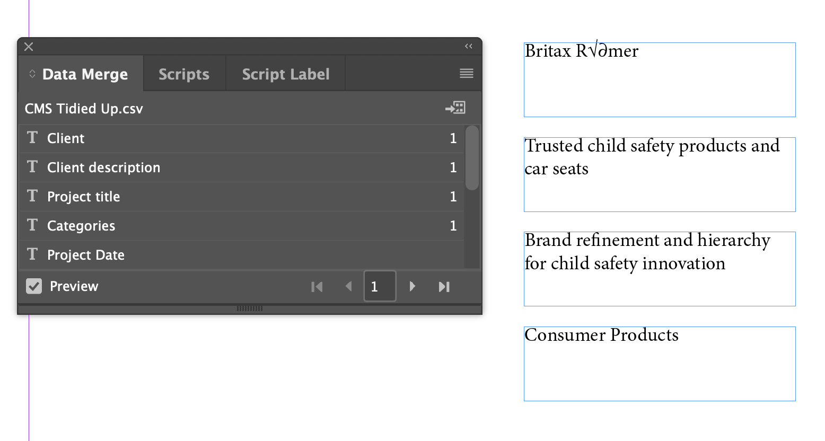Click the Update Data Source icon
825x441 pixels.
pos(455,108)
